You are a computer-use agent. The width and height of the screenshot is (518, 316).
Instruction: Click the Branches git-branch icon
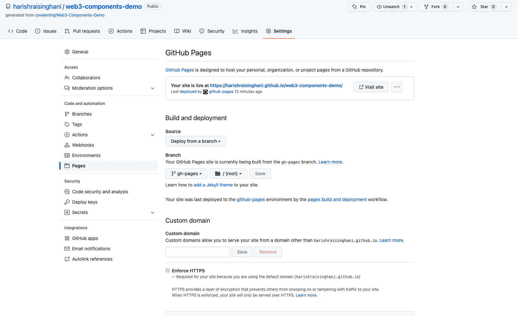tap(67, 114)
